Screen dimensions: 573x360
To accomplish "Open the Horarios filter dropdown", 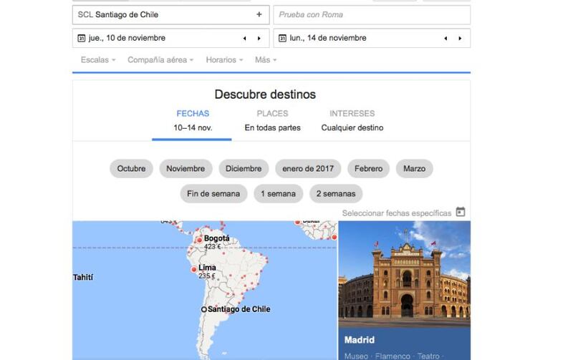I will coord(224,60).
